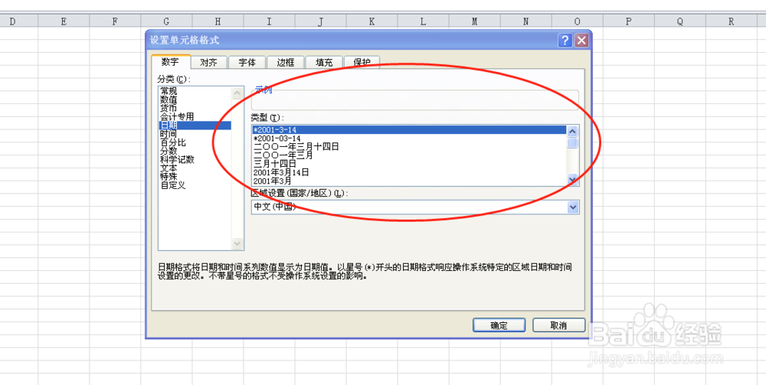The height and width of the screenshot is (385, 766).
Task: Select 数值 category
Action: [195, 100]
